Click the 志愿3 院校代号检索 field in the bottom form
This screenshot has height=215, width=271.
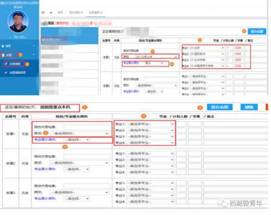pyautogui.click(x=87, y=186)
